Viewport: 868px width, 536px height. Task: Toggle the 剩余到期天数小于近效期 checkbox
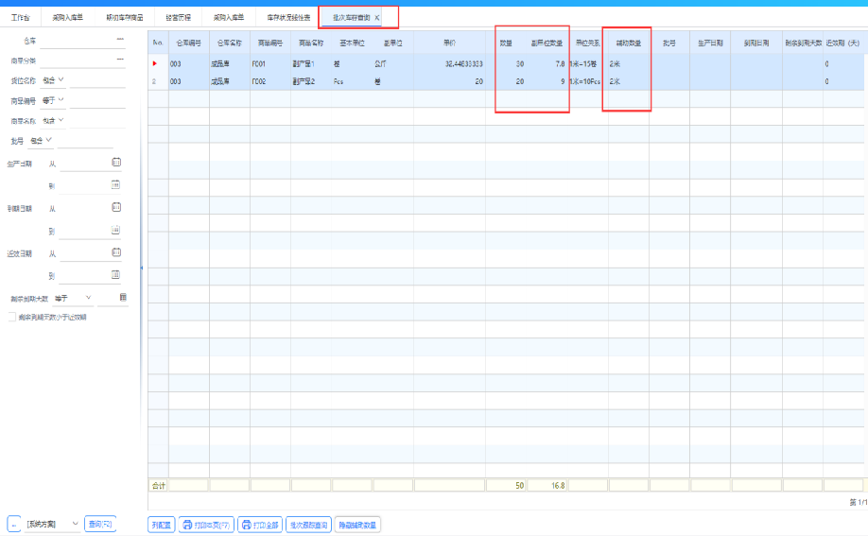pyautogui.click(x=11, y=317)
